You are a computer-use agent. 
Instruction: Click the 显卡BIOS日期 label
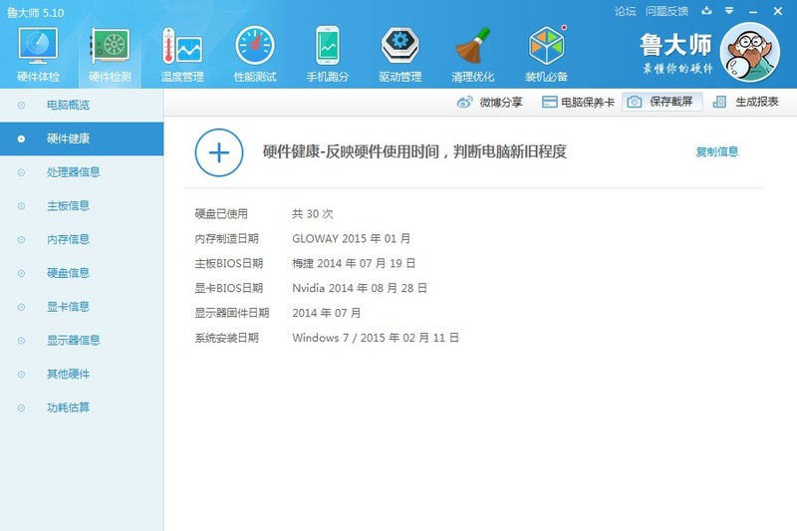(229, 288)
